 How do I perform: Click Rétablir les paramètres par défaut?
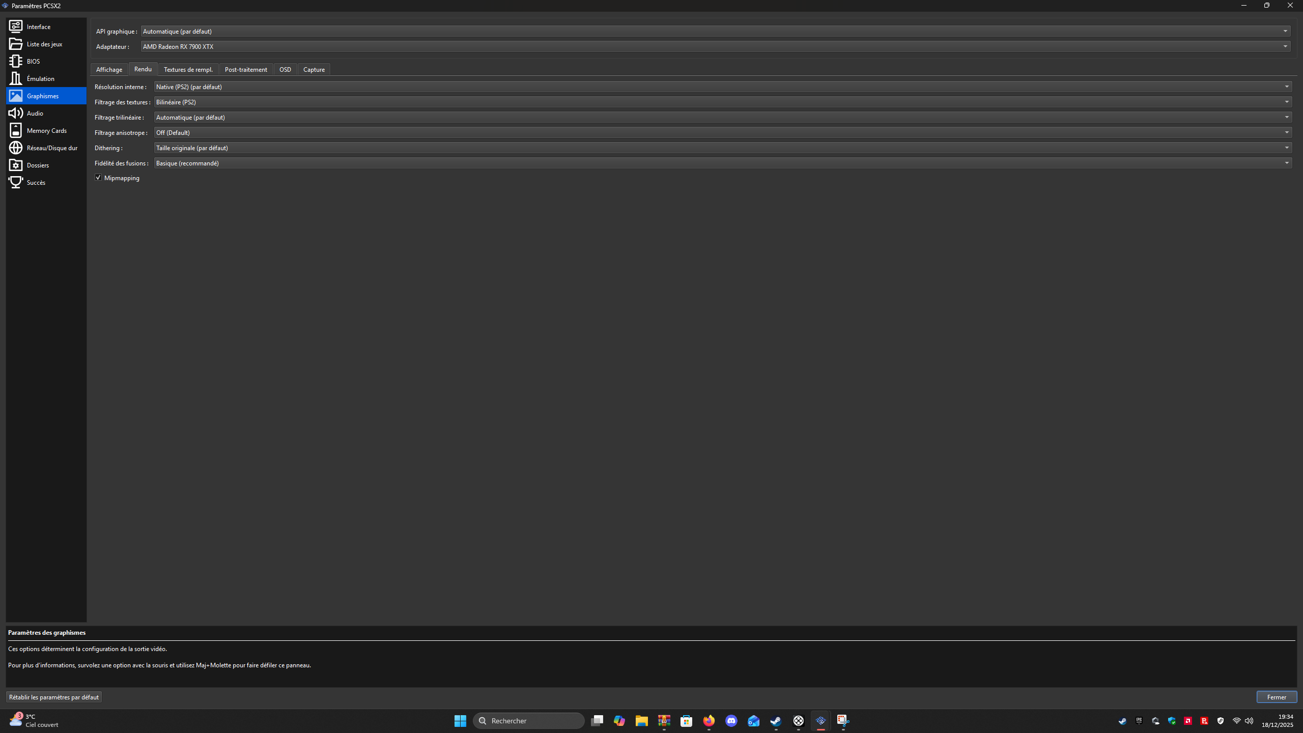54,697
